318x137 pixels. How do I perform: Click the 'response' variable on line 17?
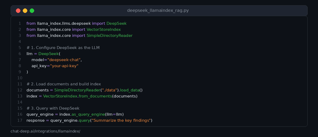pyautogui.click(x=36, y=120)
